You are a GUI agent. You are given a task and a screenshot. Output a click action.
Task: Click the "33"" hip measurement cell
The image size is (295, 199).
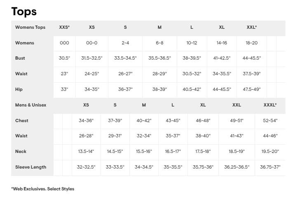click(x=64, y=89)
